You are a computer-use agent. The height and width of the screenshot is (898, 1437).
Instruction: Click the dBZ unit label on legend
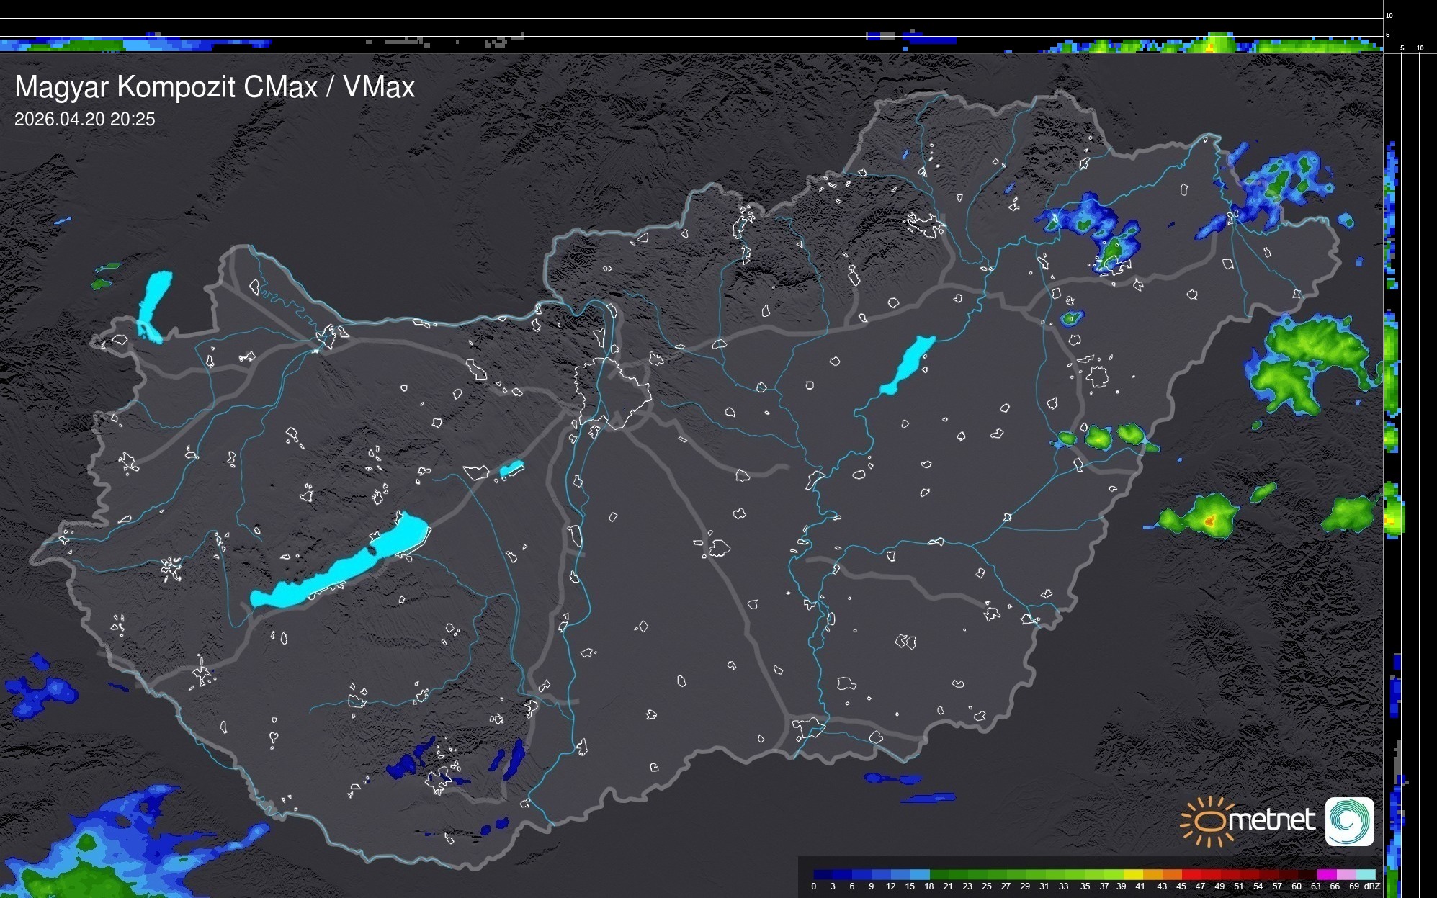(x=1372, y=886)
